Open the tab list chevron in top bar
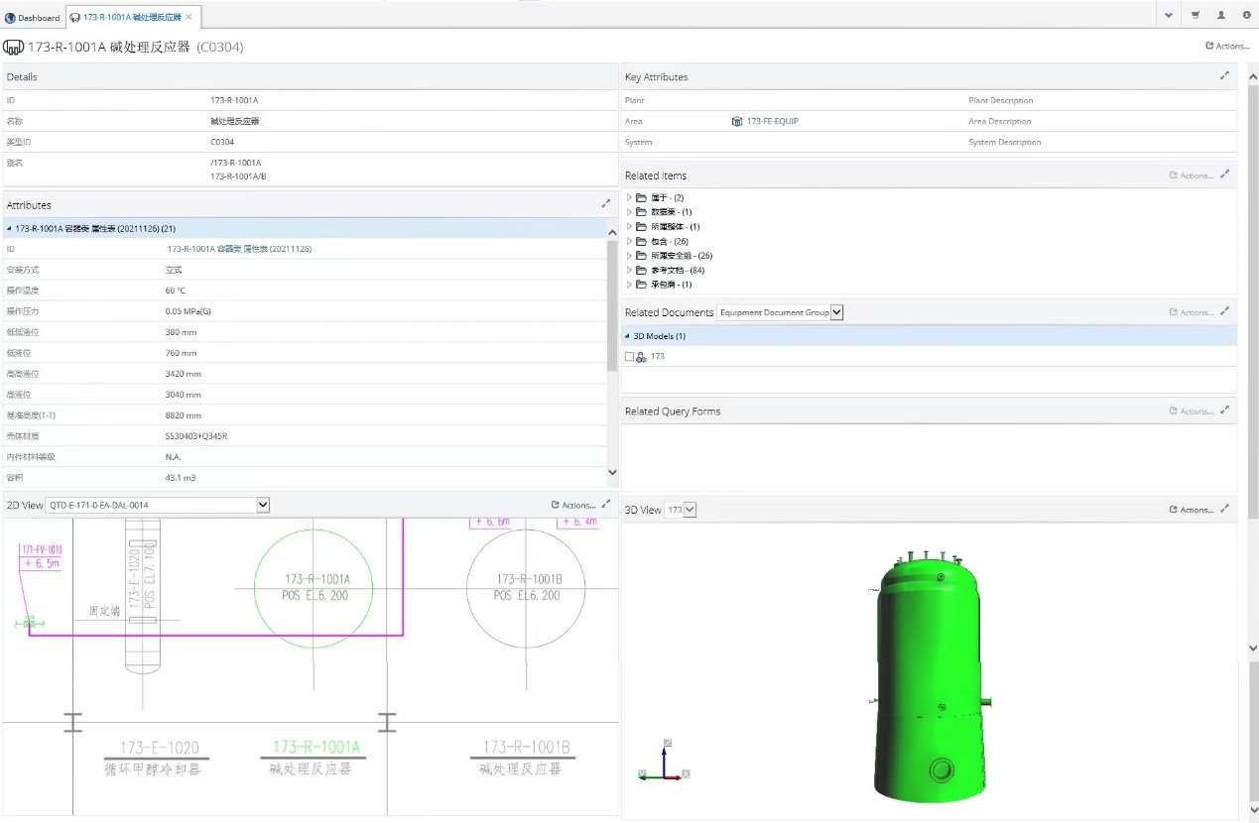 click(x=1169, y=16)
